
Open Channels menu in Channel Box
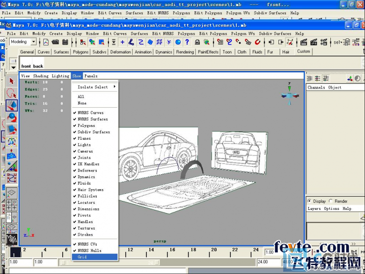316,88
